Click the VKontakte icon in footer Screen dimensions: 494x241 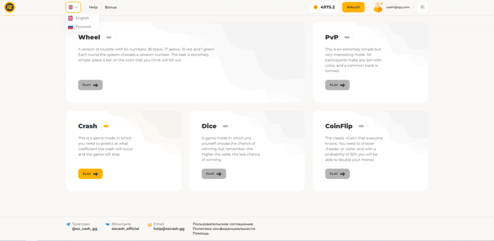108,224
